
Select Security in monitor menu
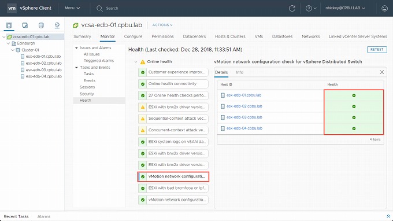(x=87, y=94)
